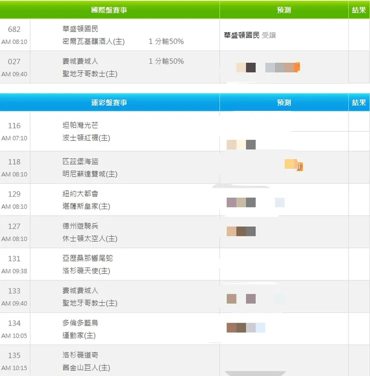Click AM 09:40 time under game 133
This screenshot has height=376, width=370.
tap(14, 303)
